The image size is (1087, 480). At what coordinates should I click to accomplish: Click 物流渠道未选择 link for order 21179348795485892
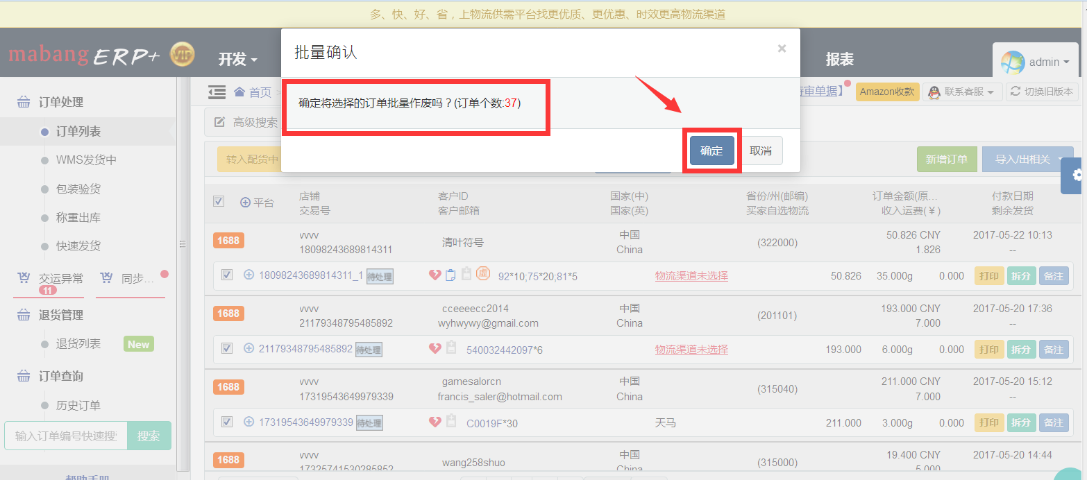tap(691, 349)
